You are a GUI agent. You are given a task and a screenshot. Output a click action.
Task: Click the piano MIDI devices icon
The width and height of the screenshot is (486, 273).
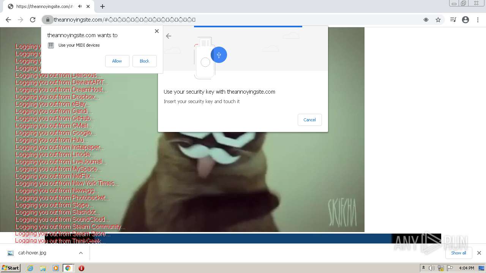51,45
